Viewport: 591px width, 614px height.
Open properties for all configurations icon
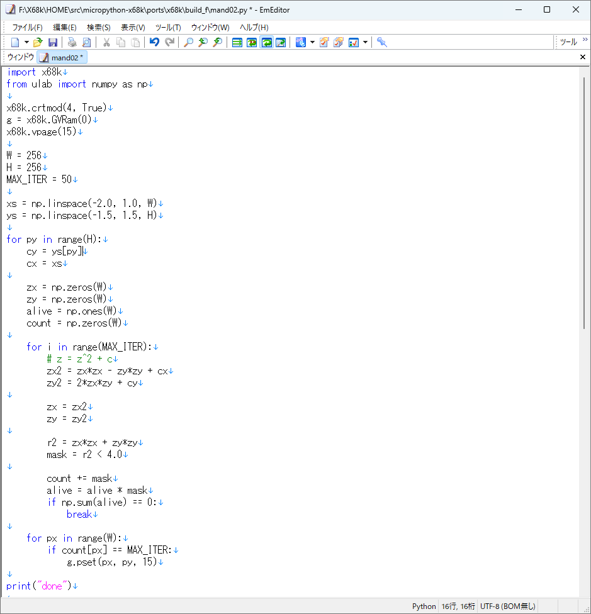339,42
